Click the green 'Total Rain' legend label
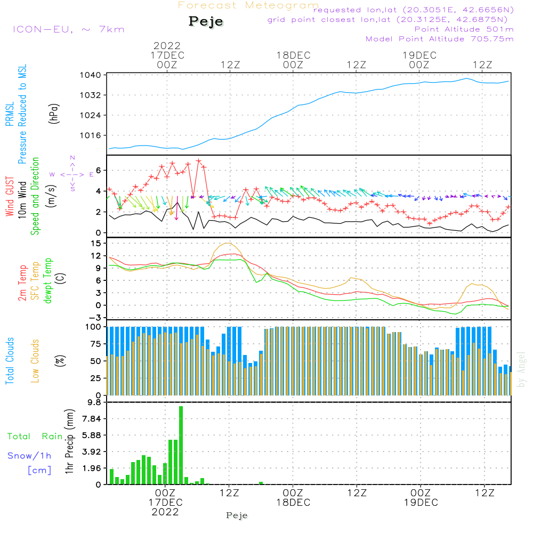533x533 pixels. [x=35, y=436]
